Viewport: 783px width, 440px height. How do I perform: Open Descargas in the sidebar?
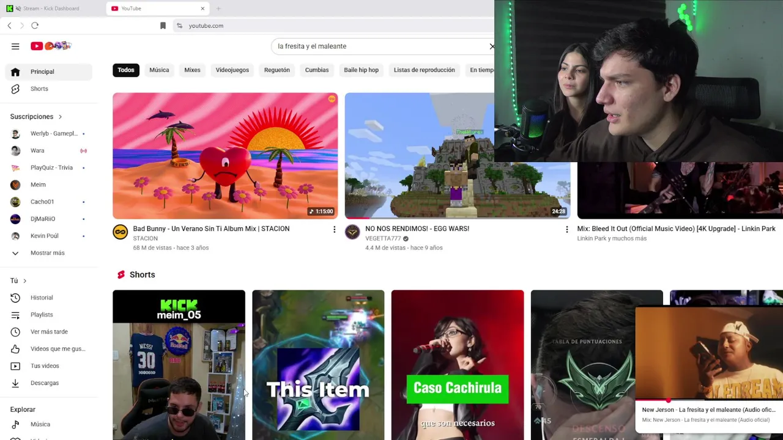coord(49,383)
